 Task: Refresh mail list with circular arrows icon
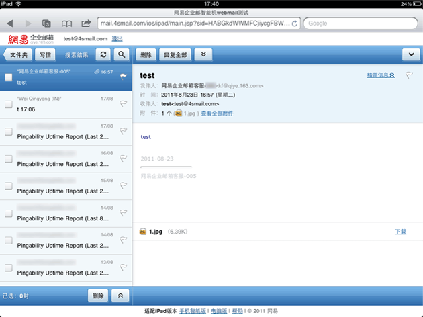[x=103, y=55]
